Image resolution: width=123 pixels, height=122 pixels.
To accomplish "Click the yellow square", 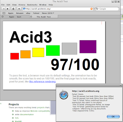I will [x=38, y=52].
